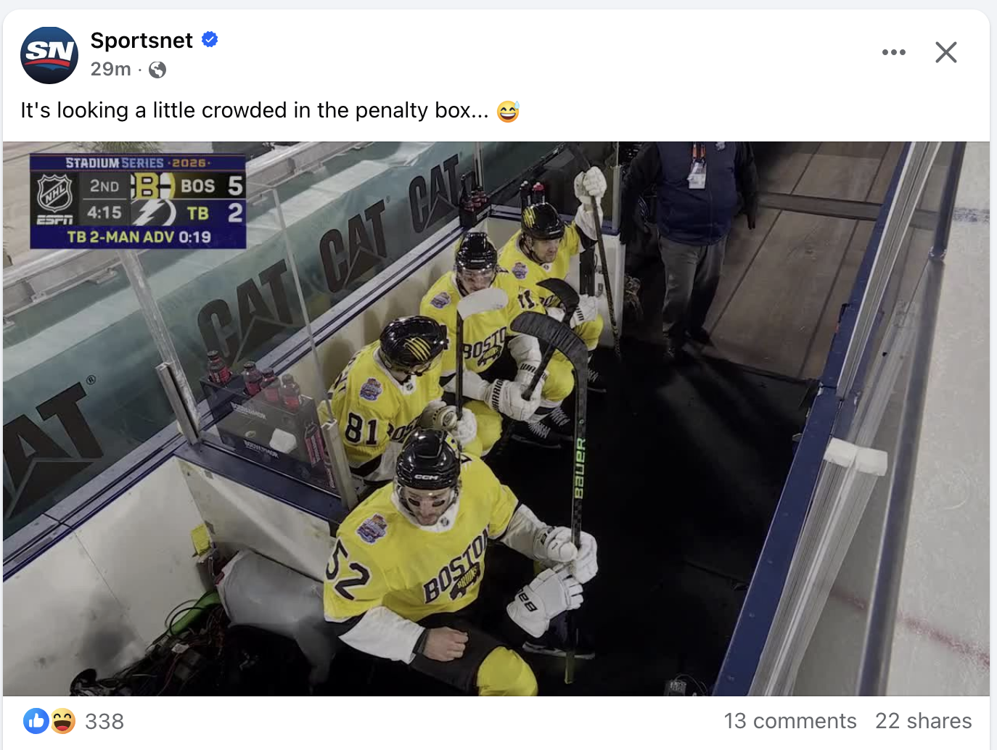The image size is (997, 750).
Task: Click the blue Like reaction icon
Action: [x=36, y=721]
